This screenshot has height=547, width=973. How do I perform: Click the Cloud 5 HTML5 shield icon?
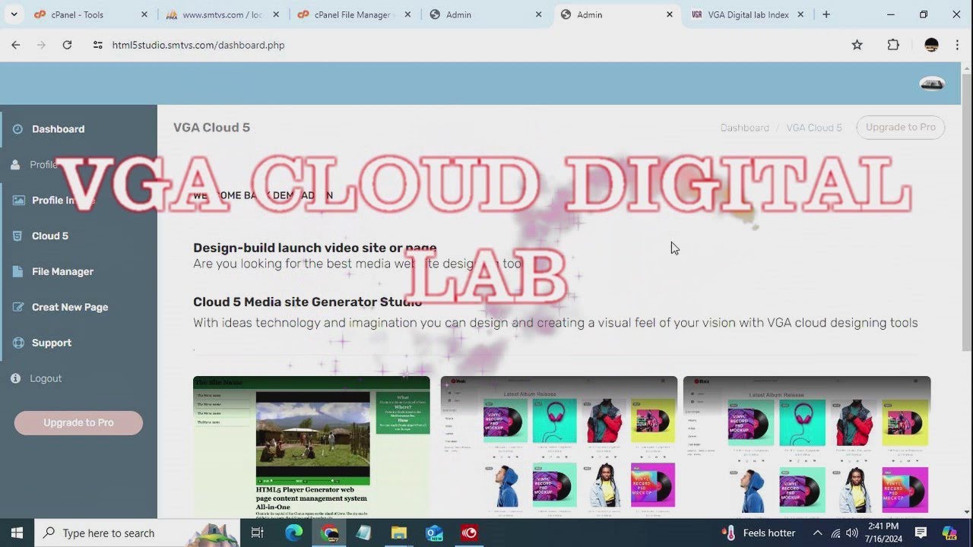click(x=17, y=236)
